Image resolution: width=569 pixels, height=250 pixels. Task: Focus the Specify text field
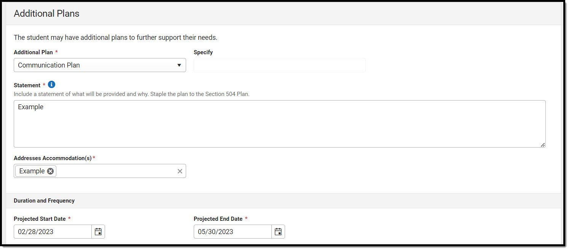(x=279, y=65)
